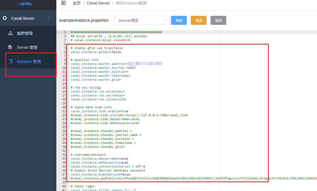Click the 集群管理 cluster icon
This screenshot has height=191, width=317.
click(10, 33)
